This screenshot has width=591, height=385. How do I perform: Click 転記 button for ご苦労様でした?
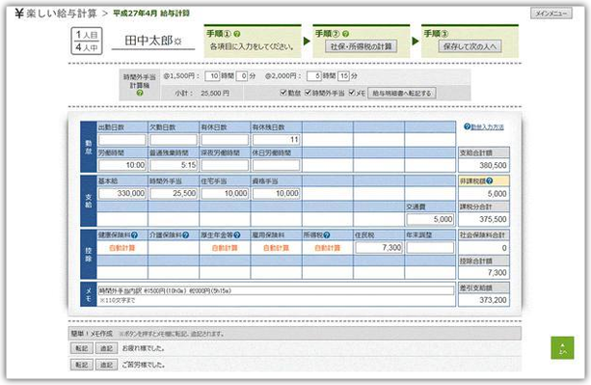click(x=82, y=365)
